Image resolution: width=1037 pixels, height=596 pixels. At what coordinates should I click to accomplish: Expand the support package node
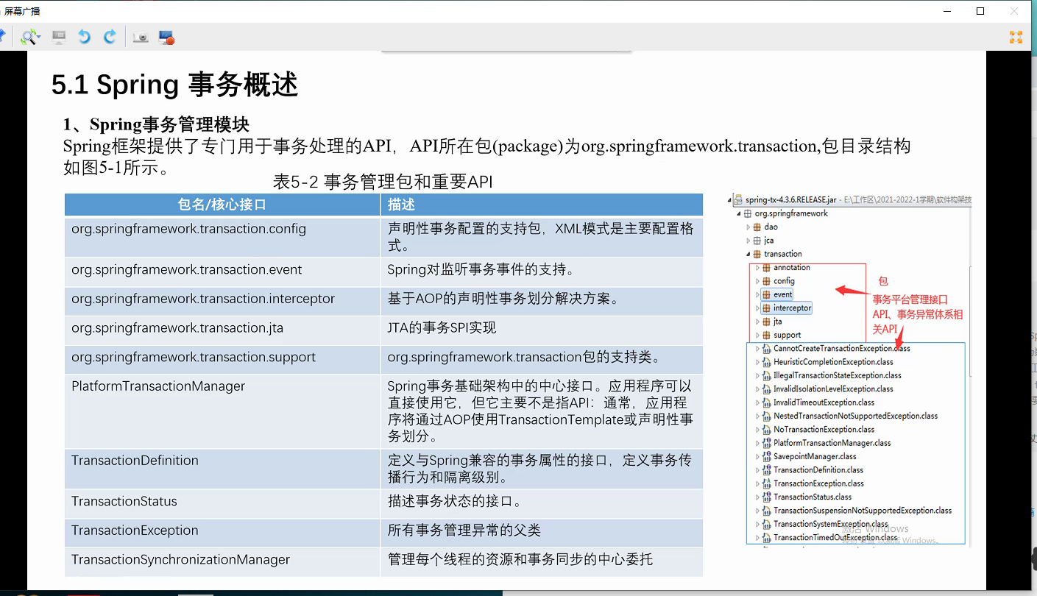point(757,335)
